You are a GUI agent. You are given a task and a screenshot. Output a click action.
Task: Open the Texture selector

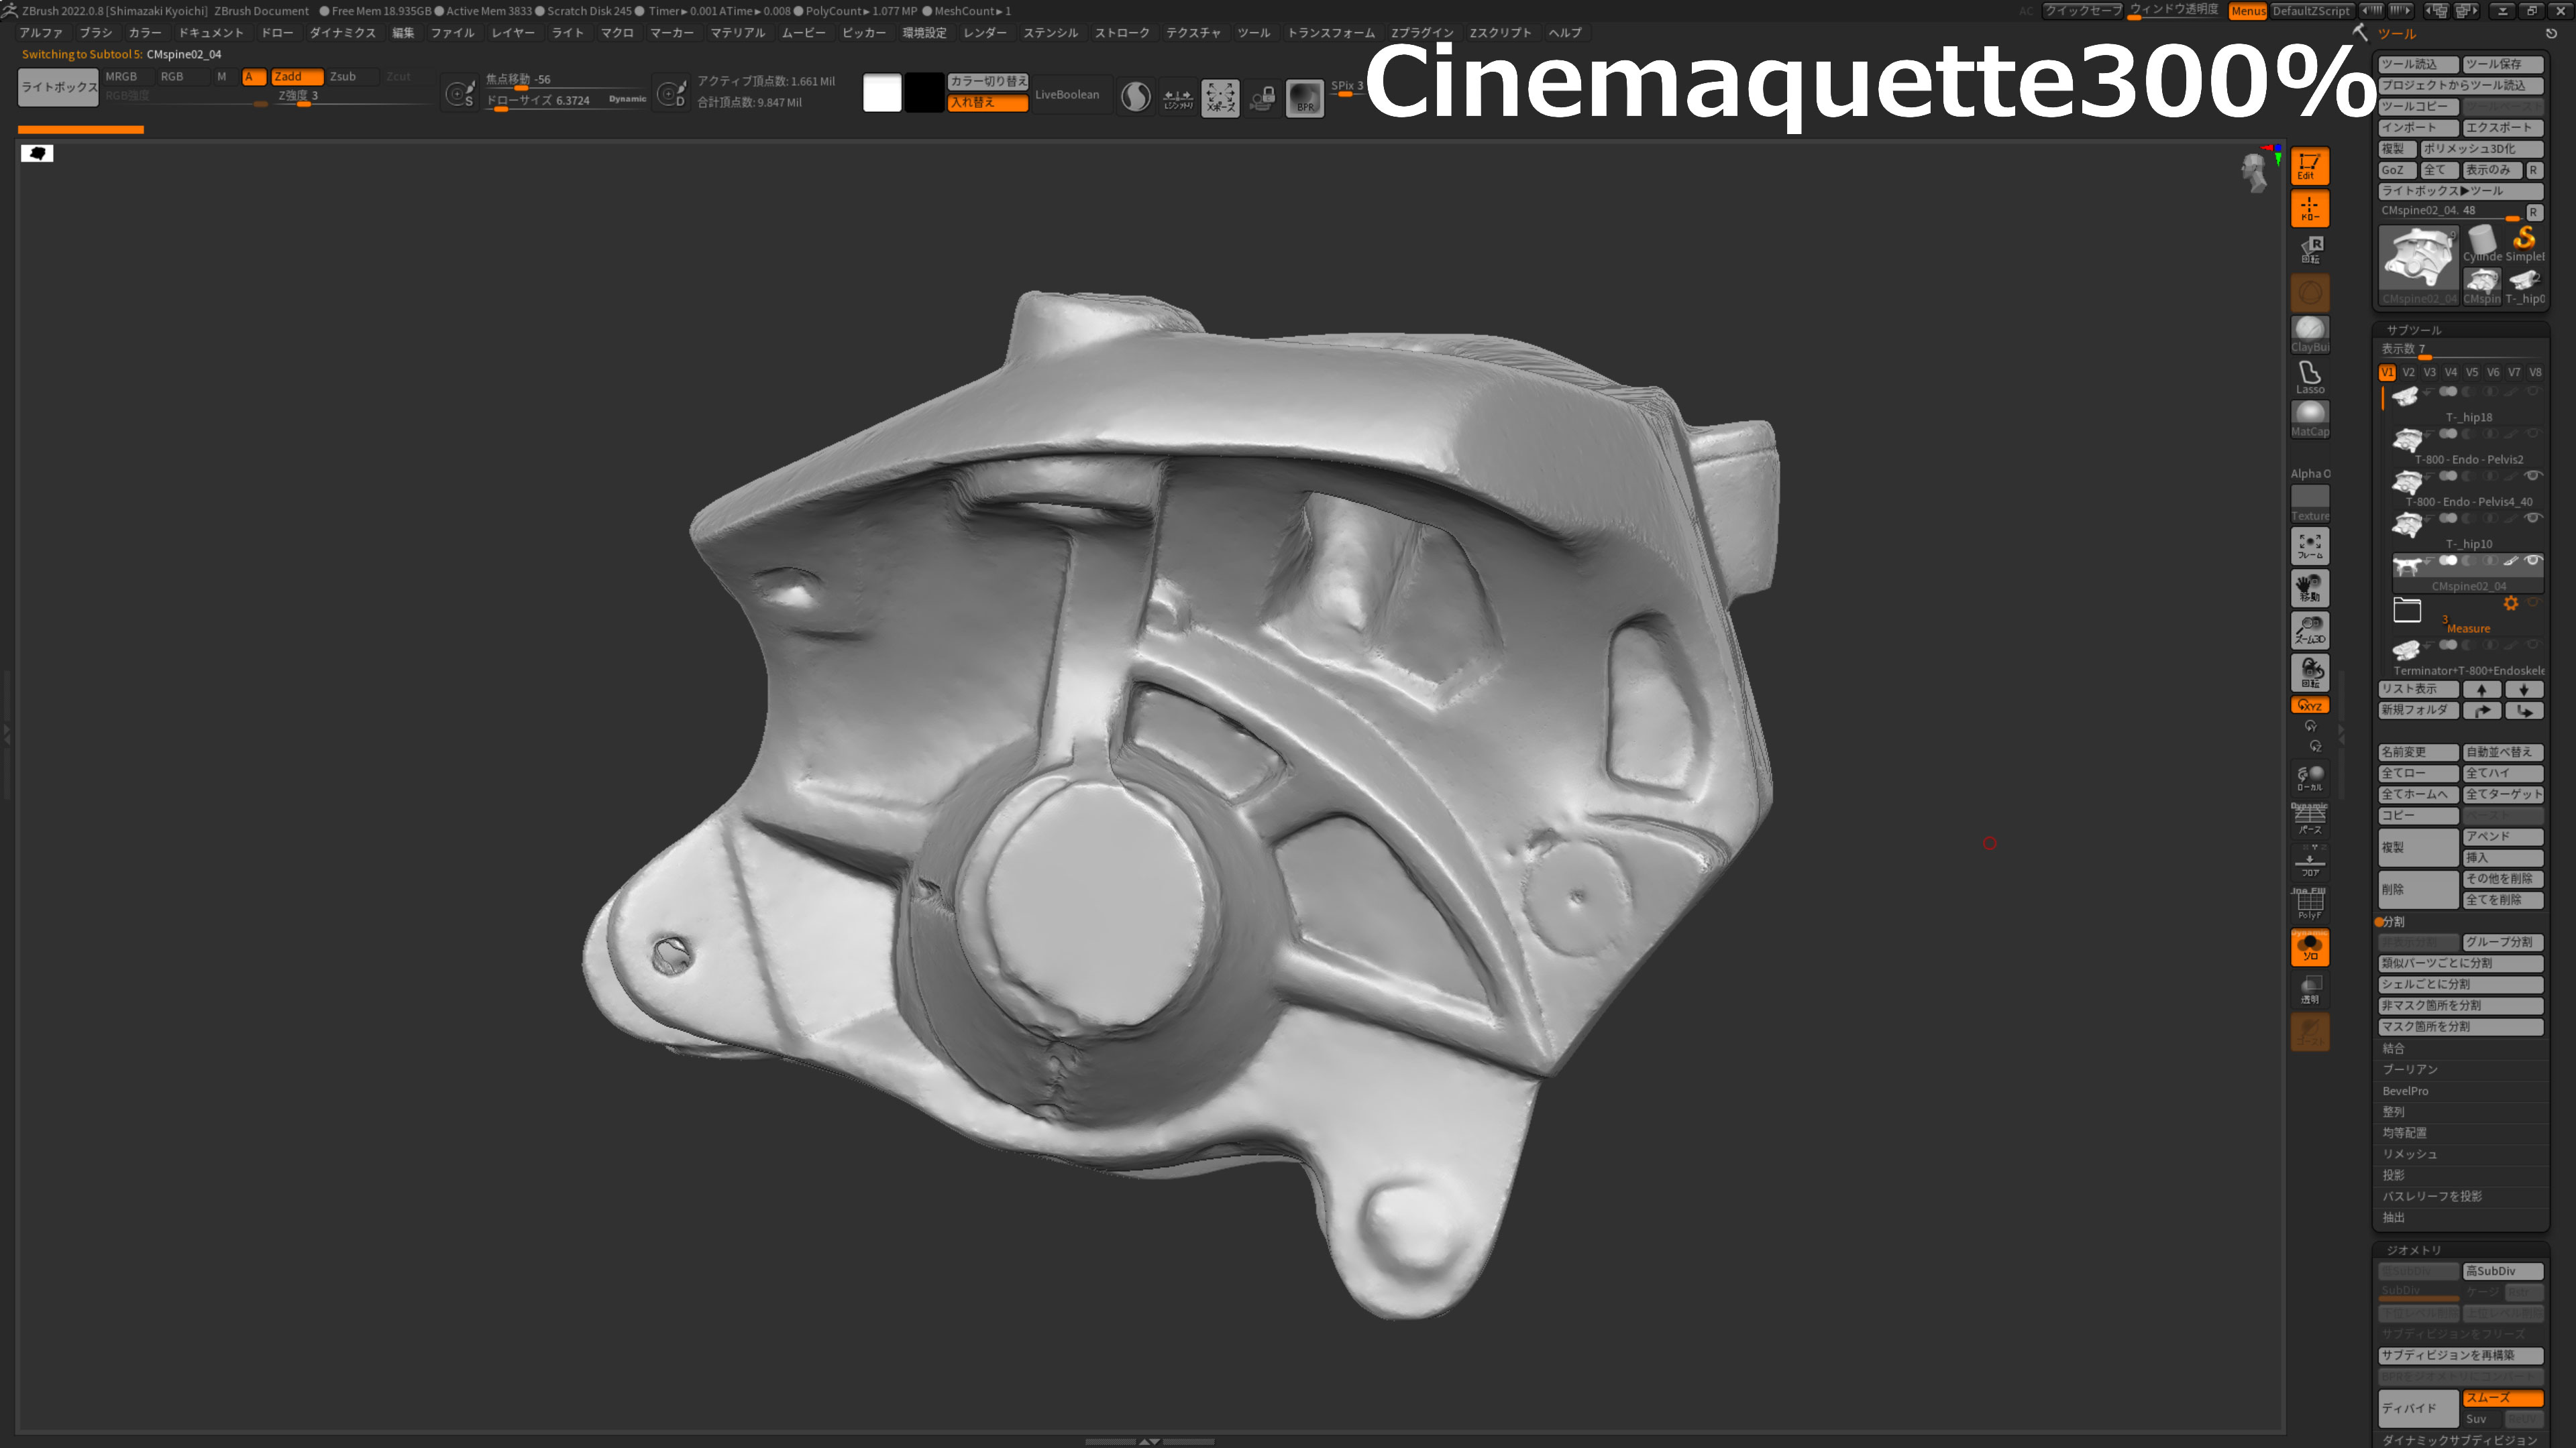(2309, 503)
